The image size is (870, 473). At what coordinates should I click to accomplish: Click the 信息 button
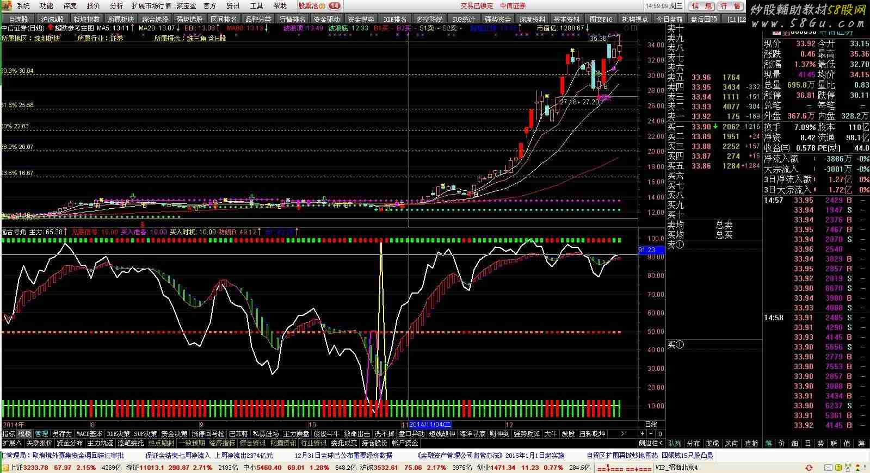point(701,6)
